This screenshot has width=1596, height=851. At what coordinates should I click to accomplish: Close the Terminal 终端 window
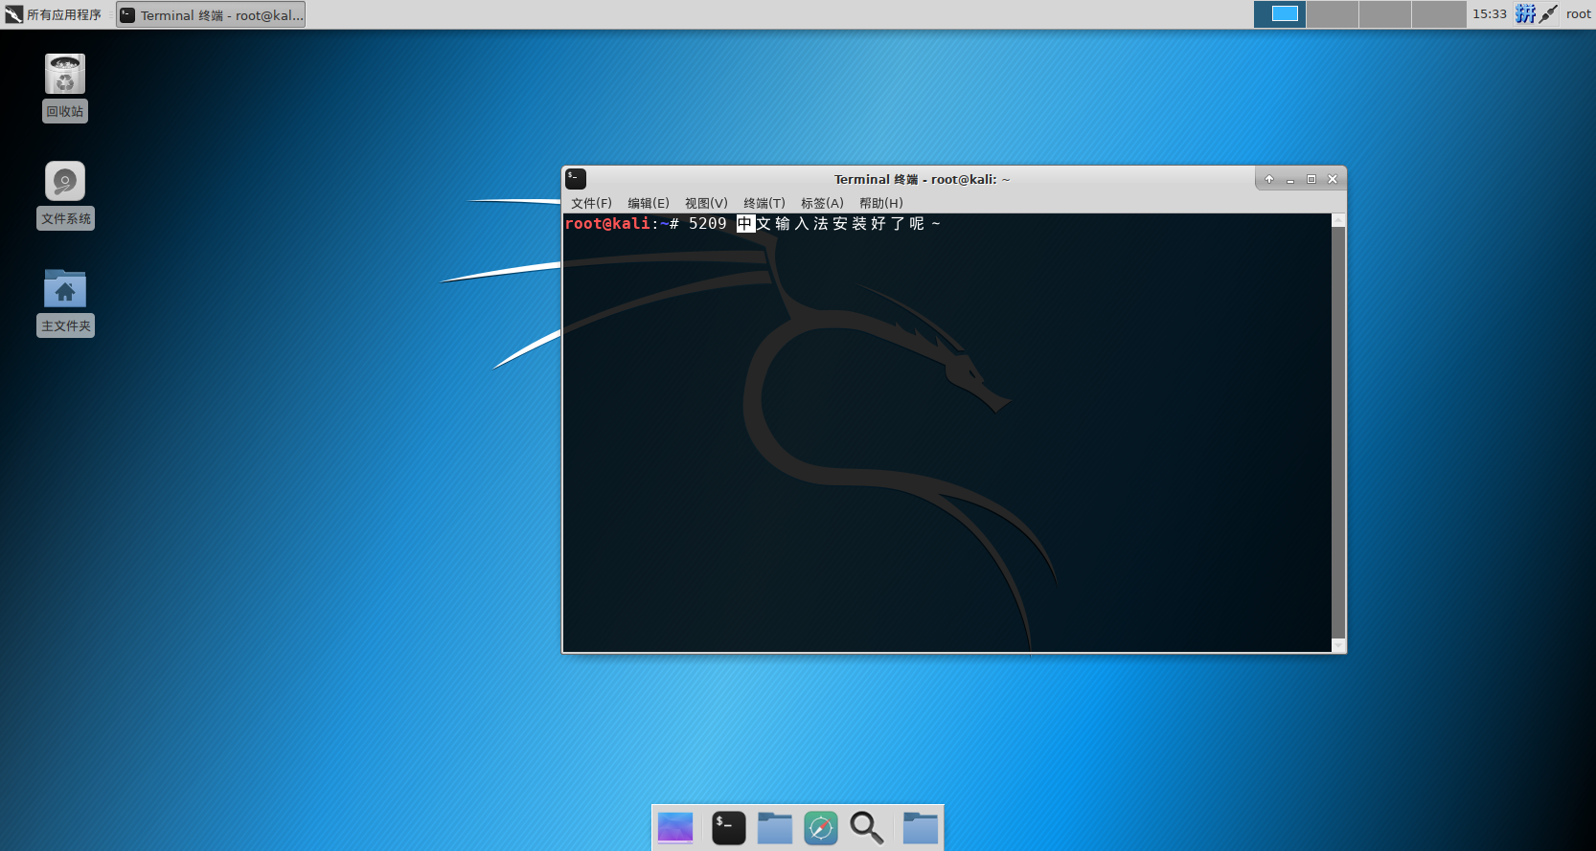(x=1333, y=179)
